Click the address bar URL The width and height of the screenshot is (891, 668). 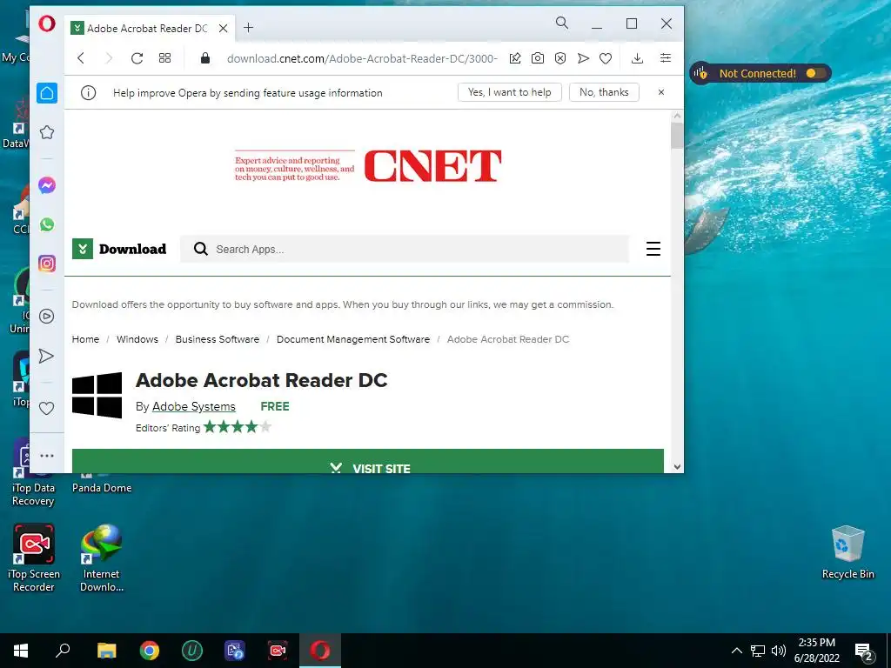tap(362, 58)
